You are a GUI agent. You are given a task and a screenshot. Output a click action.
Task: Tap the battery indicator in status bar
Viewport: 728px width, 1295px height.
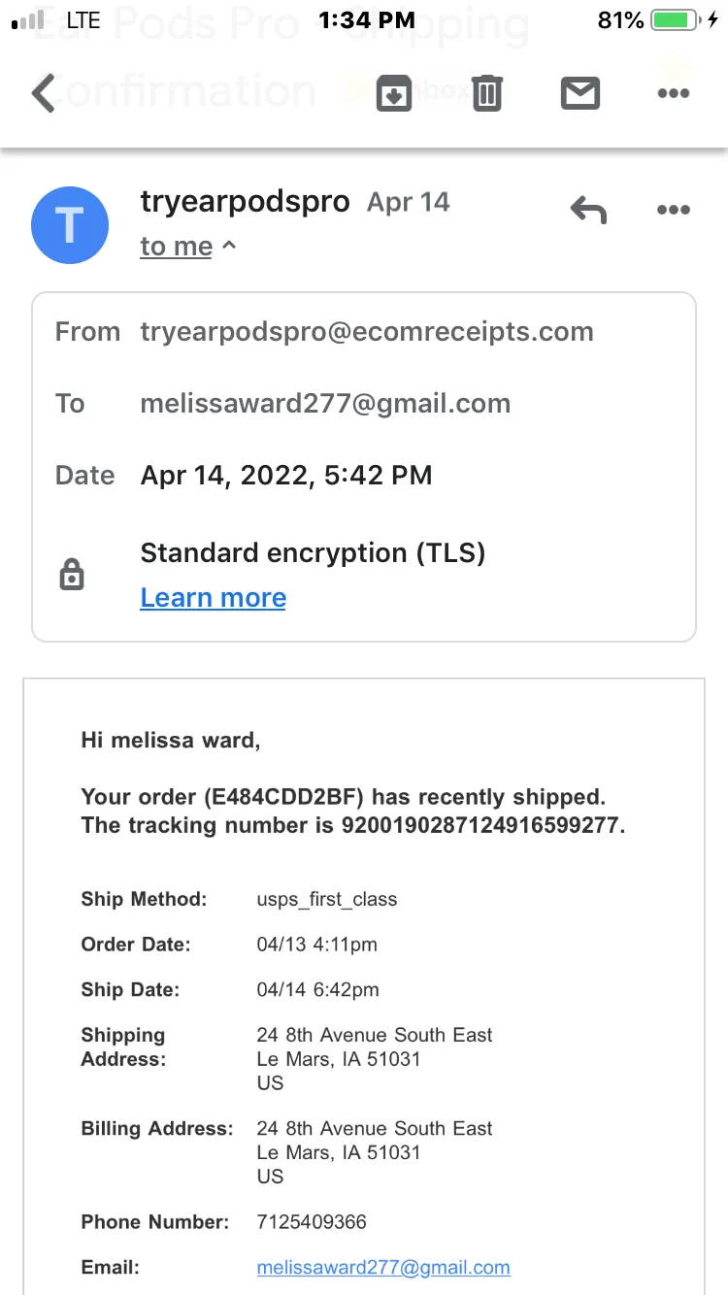[678, 19]
